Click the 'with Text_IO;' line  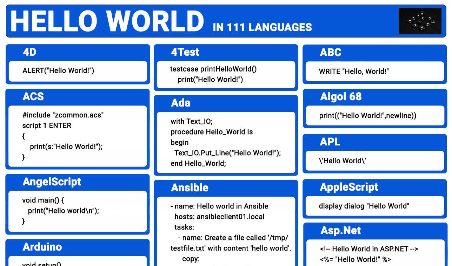coord(192,122)
